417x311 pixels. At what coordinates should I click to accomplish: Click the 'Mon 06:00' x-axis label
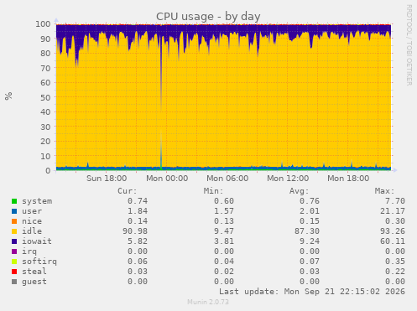[227, 179]
